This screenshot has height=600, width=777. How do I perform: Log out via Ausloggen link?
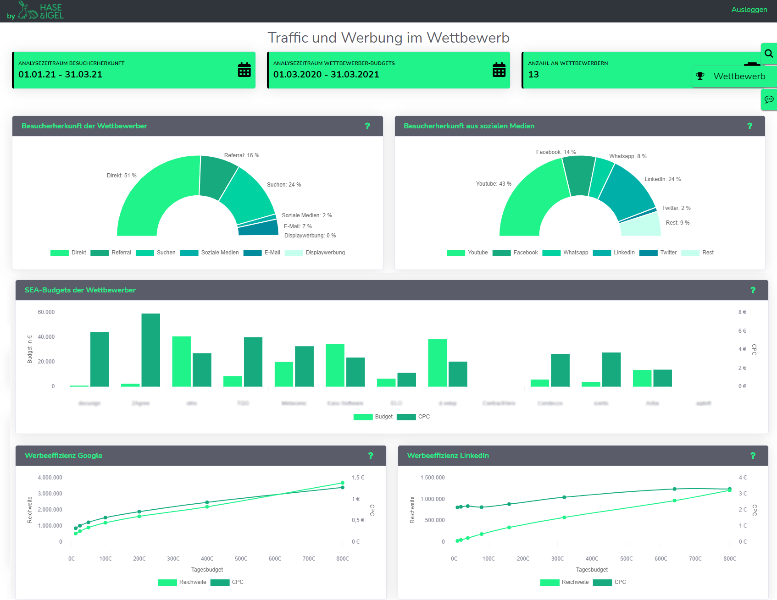(x=749, y=10)
